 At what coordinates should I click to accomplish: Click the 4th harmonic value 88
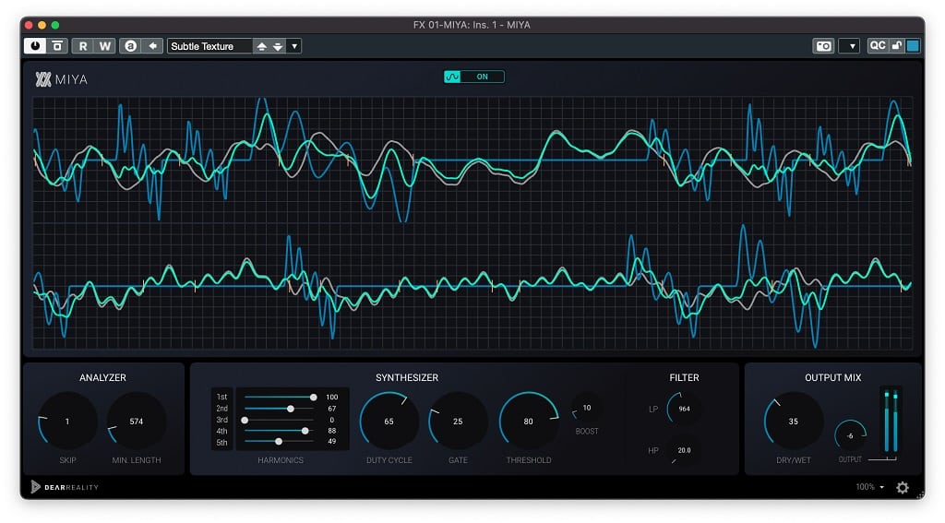[x=332, y=431]
